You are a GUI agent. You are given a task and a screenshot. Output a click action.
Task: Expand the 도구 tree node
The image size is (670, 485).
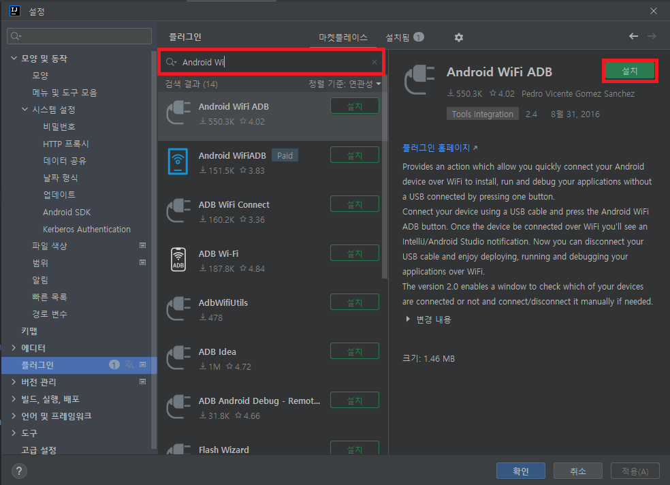click(14, 433)
